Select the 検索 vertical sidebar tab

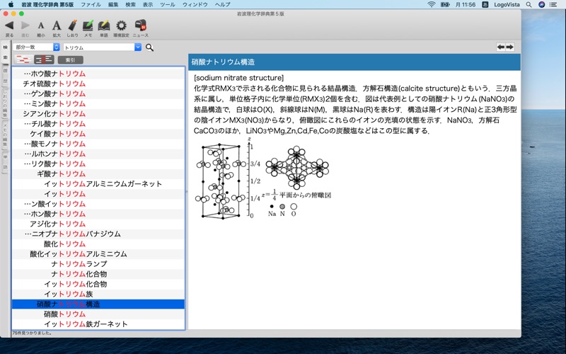point(6,52)
